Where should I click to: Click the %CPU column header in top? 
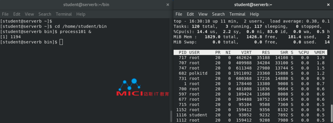point(304,52)
